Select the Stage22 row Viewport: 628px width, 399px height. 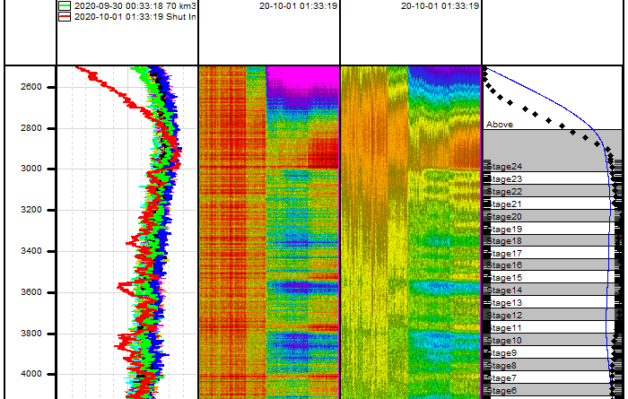[553, 191]
